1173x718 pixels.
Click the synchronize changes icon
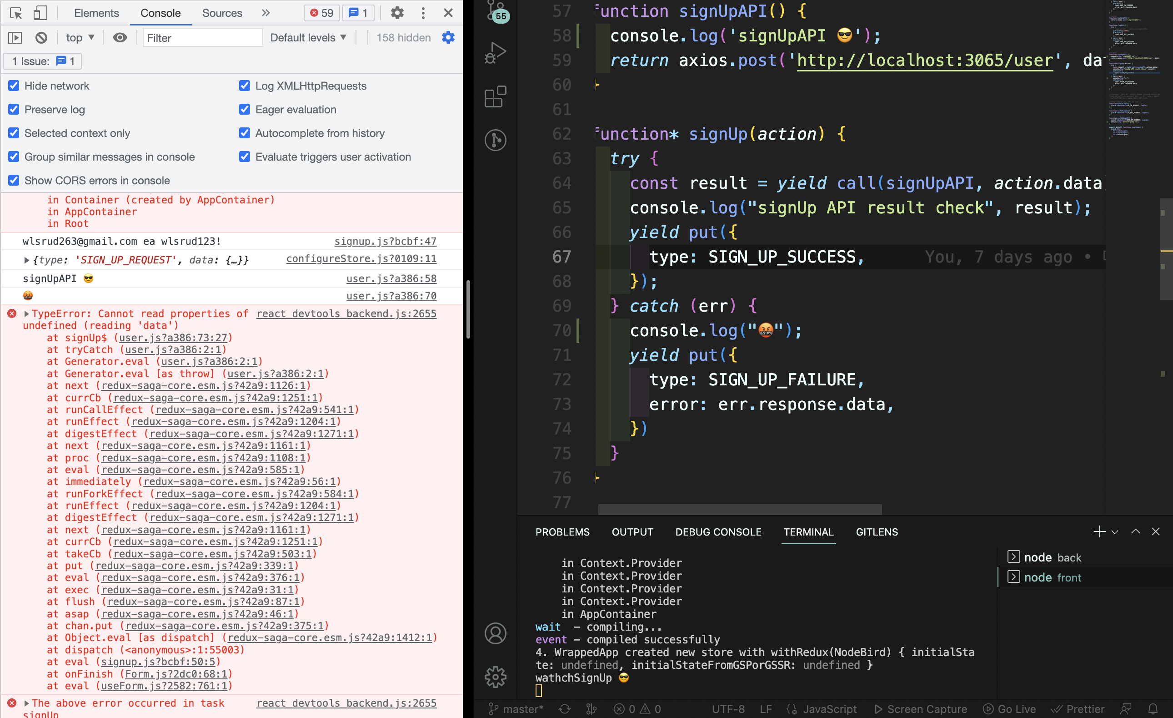click(565, 709)
